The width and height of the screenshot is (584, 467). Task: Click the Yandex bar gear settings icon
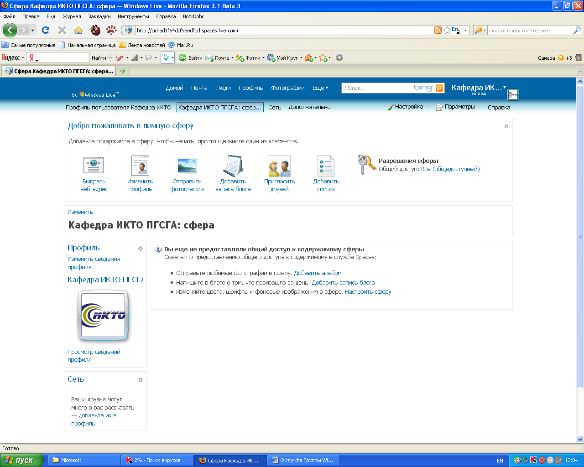coord(339,58)
